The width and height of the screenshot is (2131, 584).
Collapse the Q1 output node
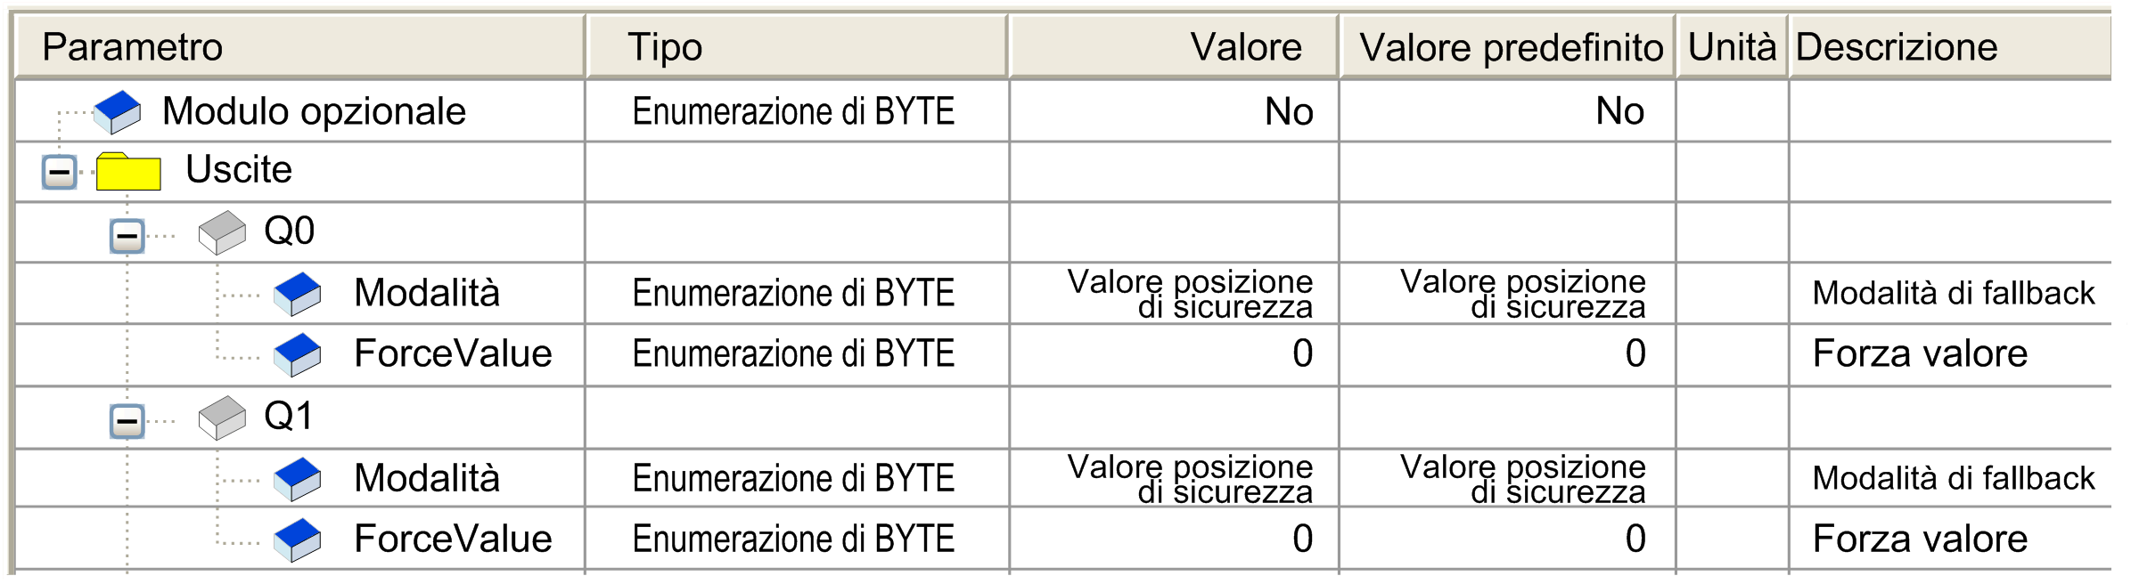127,421
